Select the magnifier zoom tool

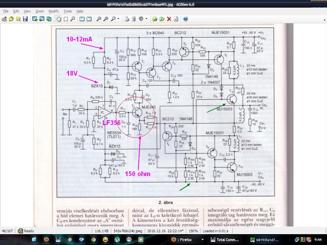click(72, 19)
